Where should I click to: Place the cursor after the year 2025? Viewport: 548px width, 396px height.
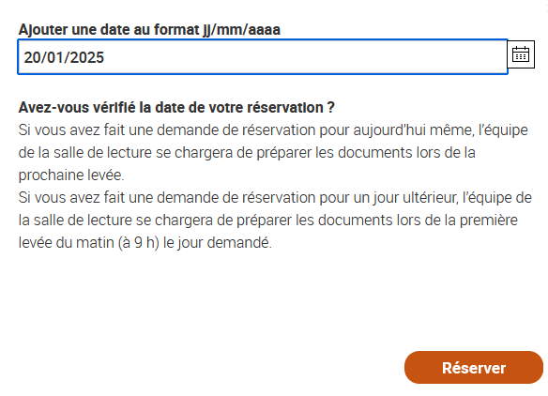click(105, 57)
